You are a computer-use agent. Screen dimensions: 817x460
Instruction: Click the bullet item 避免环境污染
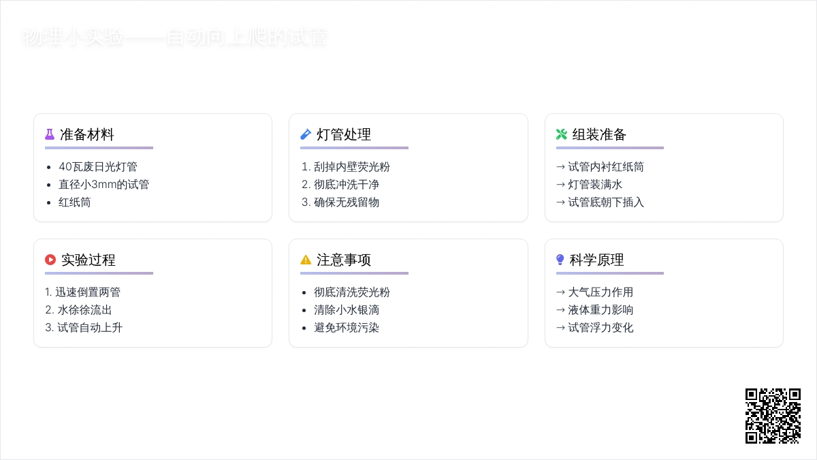tap(347, 327)
